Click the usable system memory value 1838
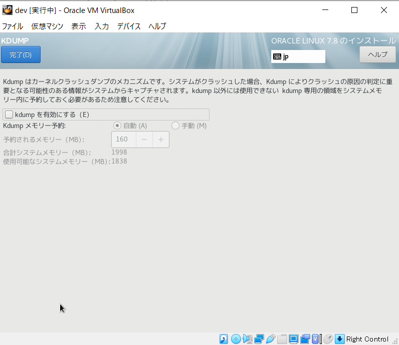Screen dimensions: 399x345 coord(119,161)
